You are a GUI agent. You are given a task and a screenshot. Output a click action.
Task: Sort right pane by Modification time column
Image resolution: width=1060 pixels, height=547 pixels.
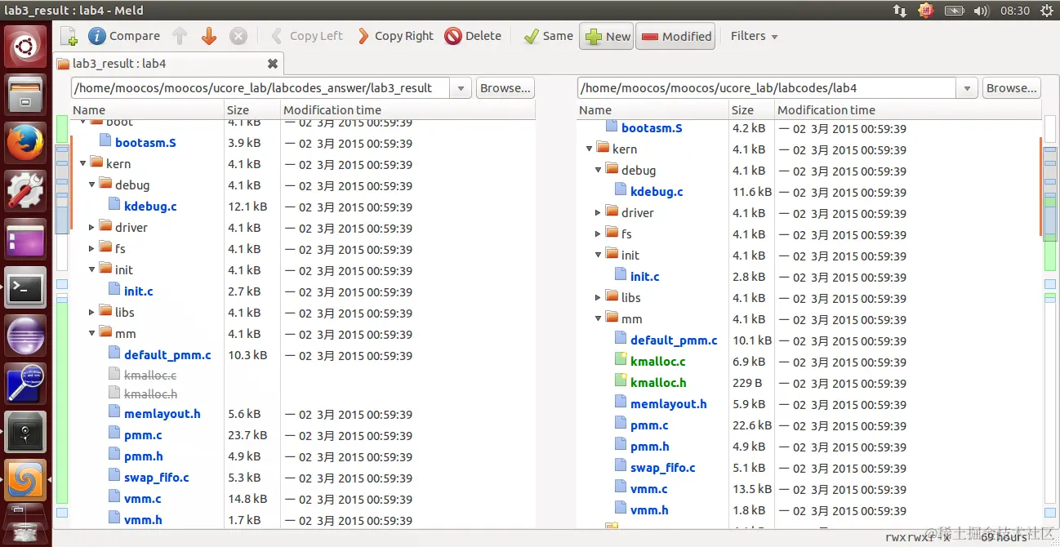point(908,110)
